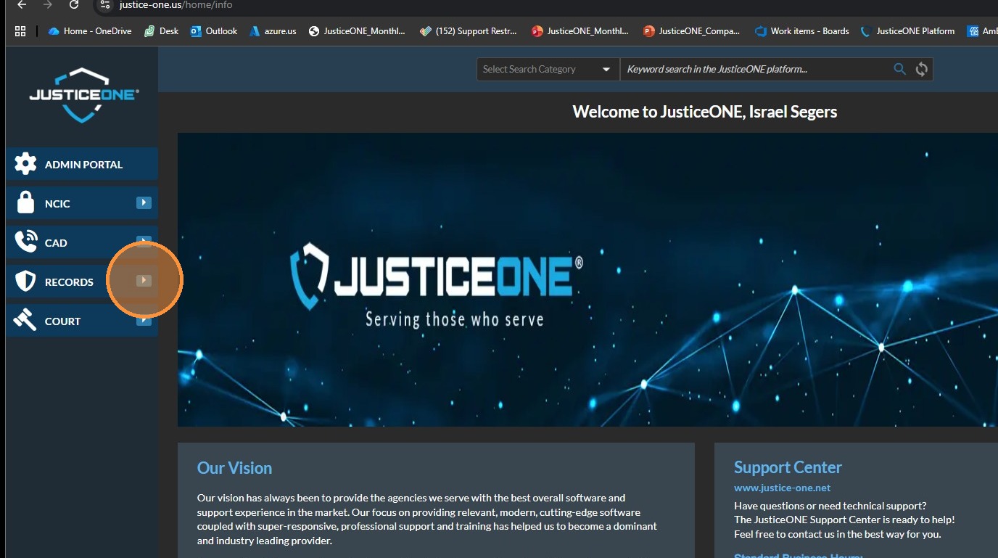This screenshot has height=558, width=998.
Task: Reload the page with the refresh icon
Action: (74, 5)
